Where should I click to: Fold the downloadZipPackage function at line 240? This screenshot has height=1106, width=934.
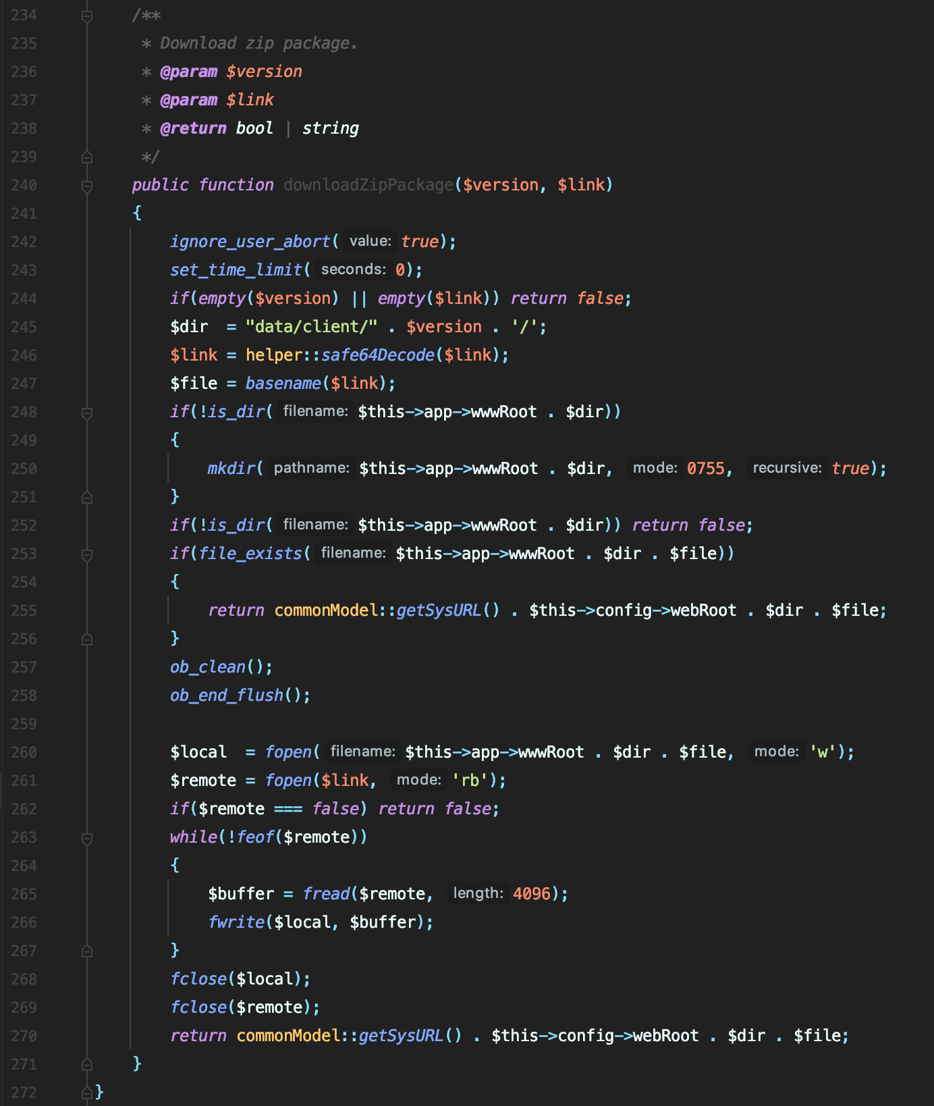click(x=87, y=186)
